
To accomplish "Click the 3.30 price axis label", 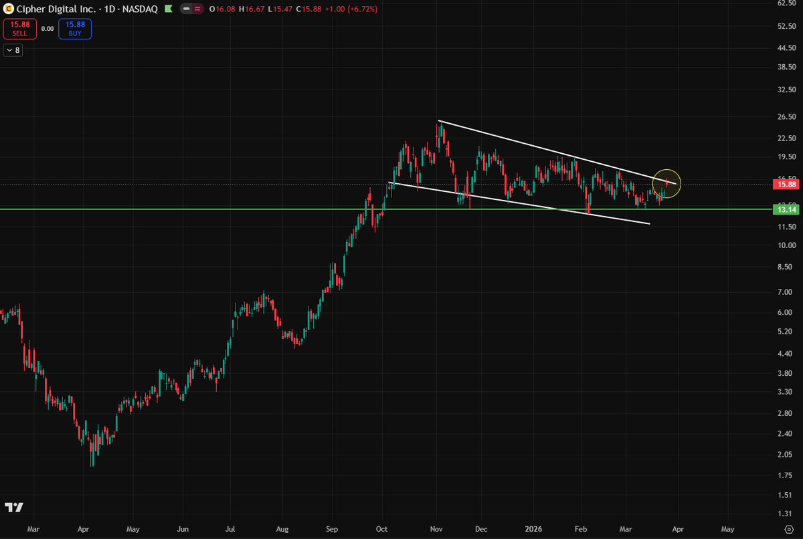I will tap(786, 392).
